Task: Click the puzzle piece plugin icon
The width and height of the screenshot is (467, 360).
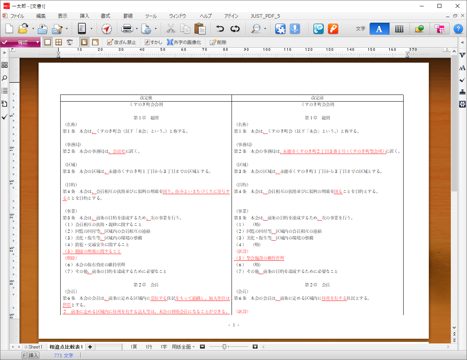Action: (280, 29)
